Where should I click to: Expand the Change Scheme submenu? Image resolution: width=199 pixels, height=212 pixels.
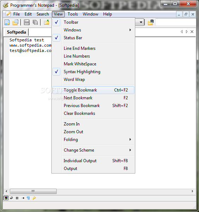point(93,150)
